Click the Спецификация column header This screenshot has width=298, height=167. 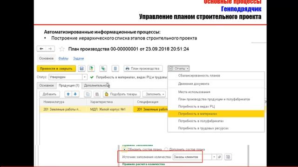pyautogui.click(x=150, y=102)
